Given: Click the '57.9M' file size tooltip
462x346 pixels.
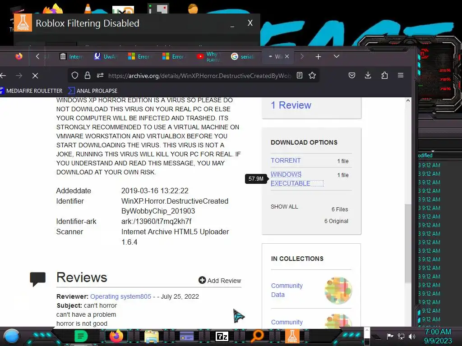Looking at the screenshot, I should [x=256, y=178].
